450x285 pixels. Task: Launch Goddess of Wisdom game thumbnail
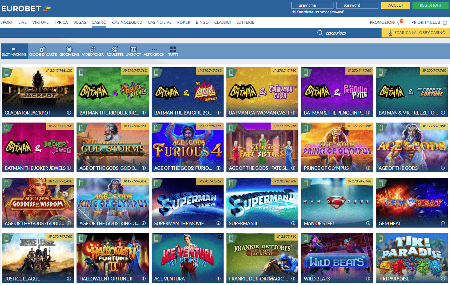[38, 203]
